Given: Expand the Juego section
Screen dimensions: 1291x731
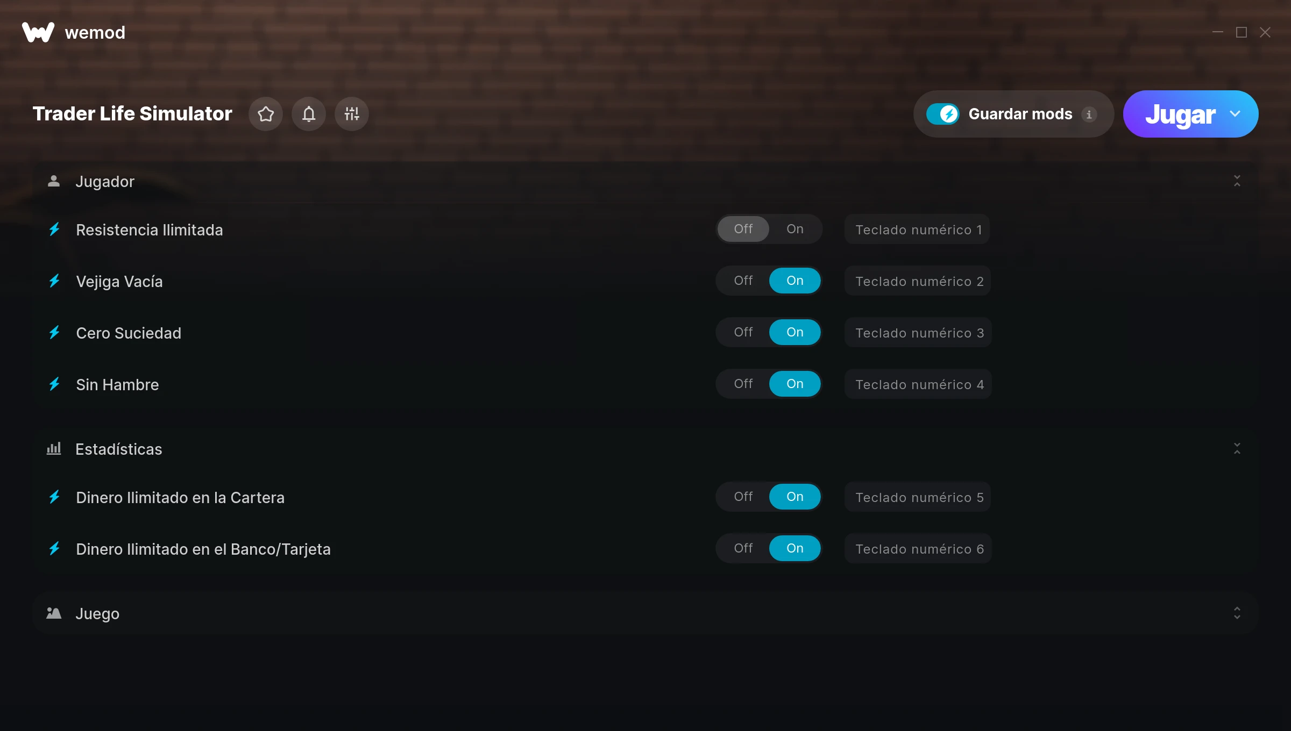Looking at the screenshot, I should [x=1237, y=613].
